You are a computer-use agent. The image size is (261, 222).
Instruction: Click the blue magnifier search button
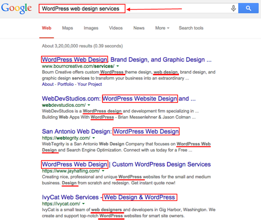pyautogui.click(x=248, y=8)
